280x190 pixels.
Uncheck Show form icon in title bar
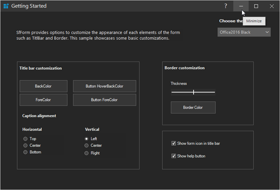(174, 143)
